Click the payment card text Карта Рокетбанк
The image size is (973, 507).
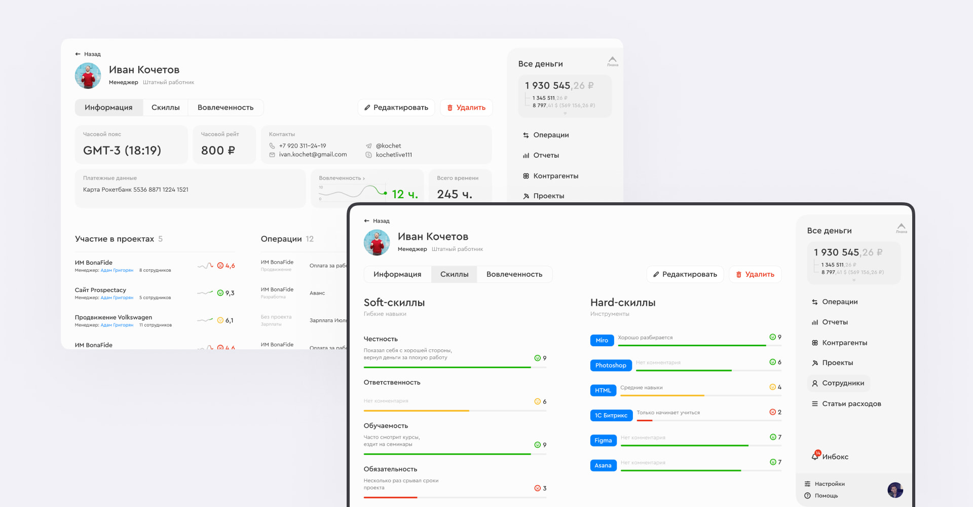click(136, 190)
